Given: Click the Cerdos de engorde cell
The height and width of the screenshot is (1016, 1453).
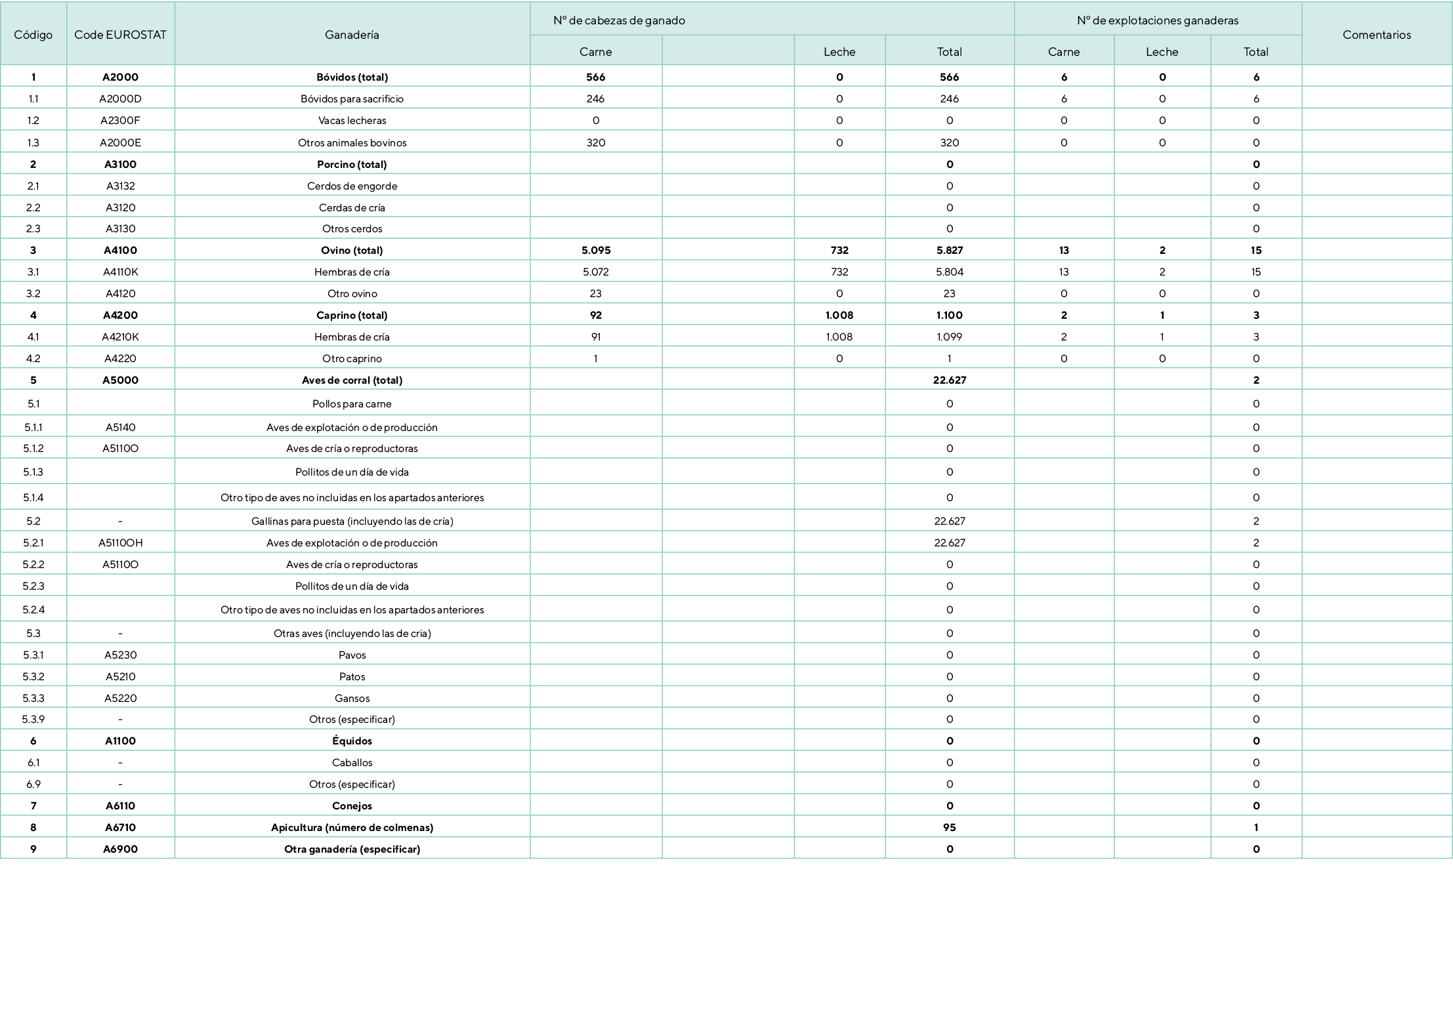Looking at the screenshot, I should 352,186.
